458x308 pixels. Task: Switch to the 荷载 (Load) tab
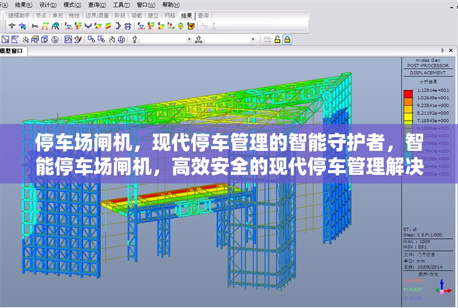coord(137,16)
